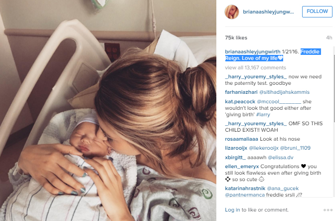The image size is (335, 221).
Task: Click the 75k likes count
Action: coord(236,38)
